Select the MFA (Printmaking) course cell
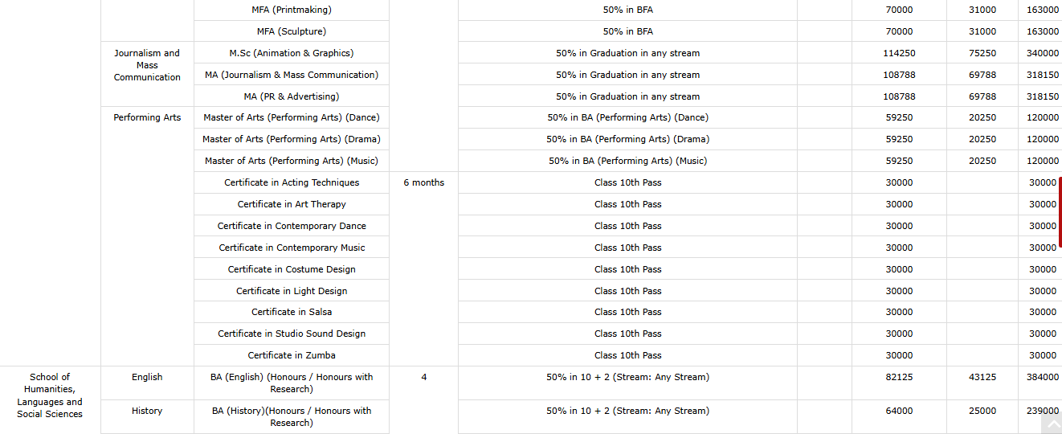This screenshot has height=434, width=1062. click(292, 10)
